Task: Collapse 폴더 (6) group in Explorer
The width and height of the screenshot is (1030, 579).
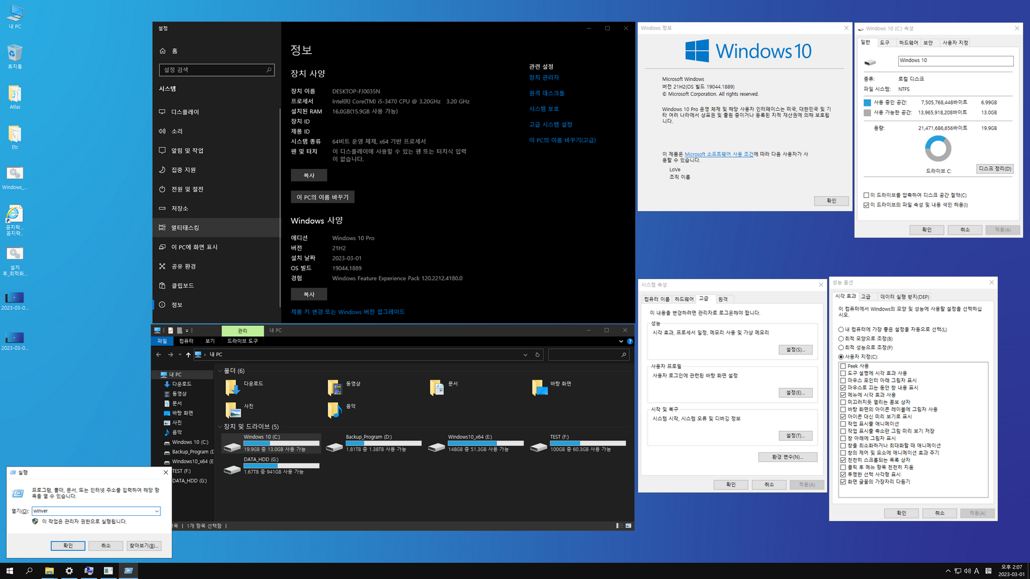Action: tap(220, 371)
